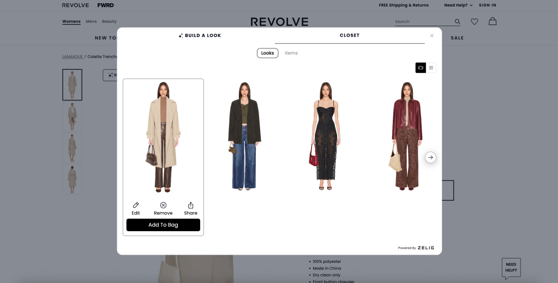This screenshot has height=283, width=558.
Task: Open the search magnifier icon
Action: (x=457, y=22)
